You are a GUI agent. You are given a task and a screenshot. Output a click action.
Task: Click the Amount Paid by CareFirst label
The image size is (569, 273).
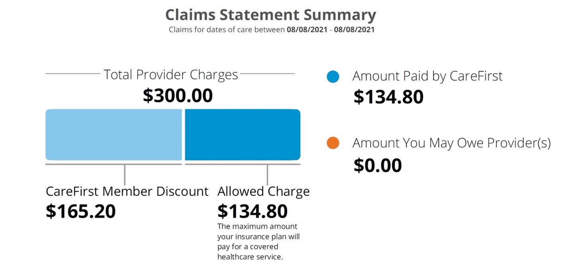coord(428,76)
